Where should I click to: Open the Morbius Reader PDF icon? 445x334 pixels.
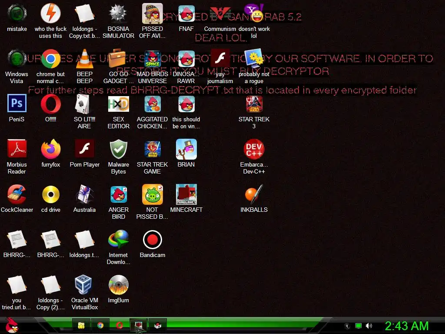[17, 149]
